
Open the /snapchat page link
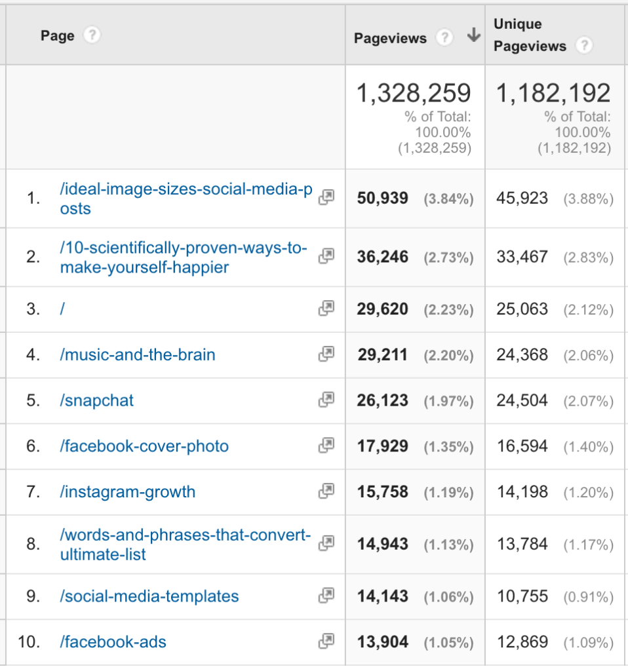96,400
